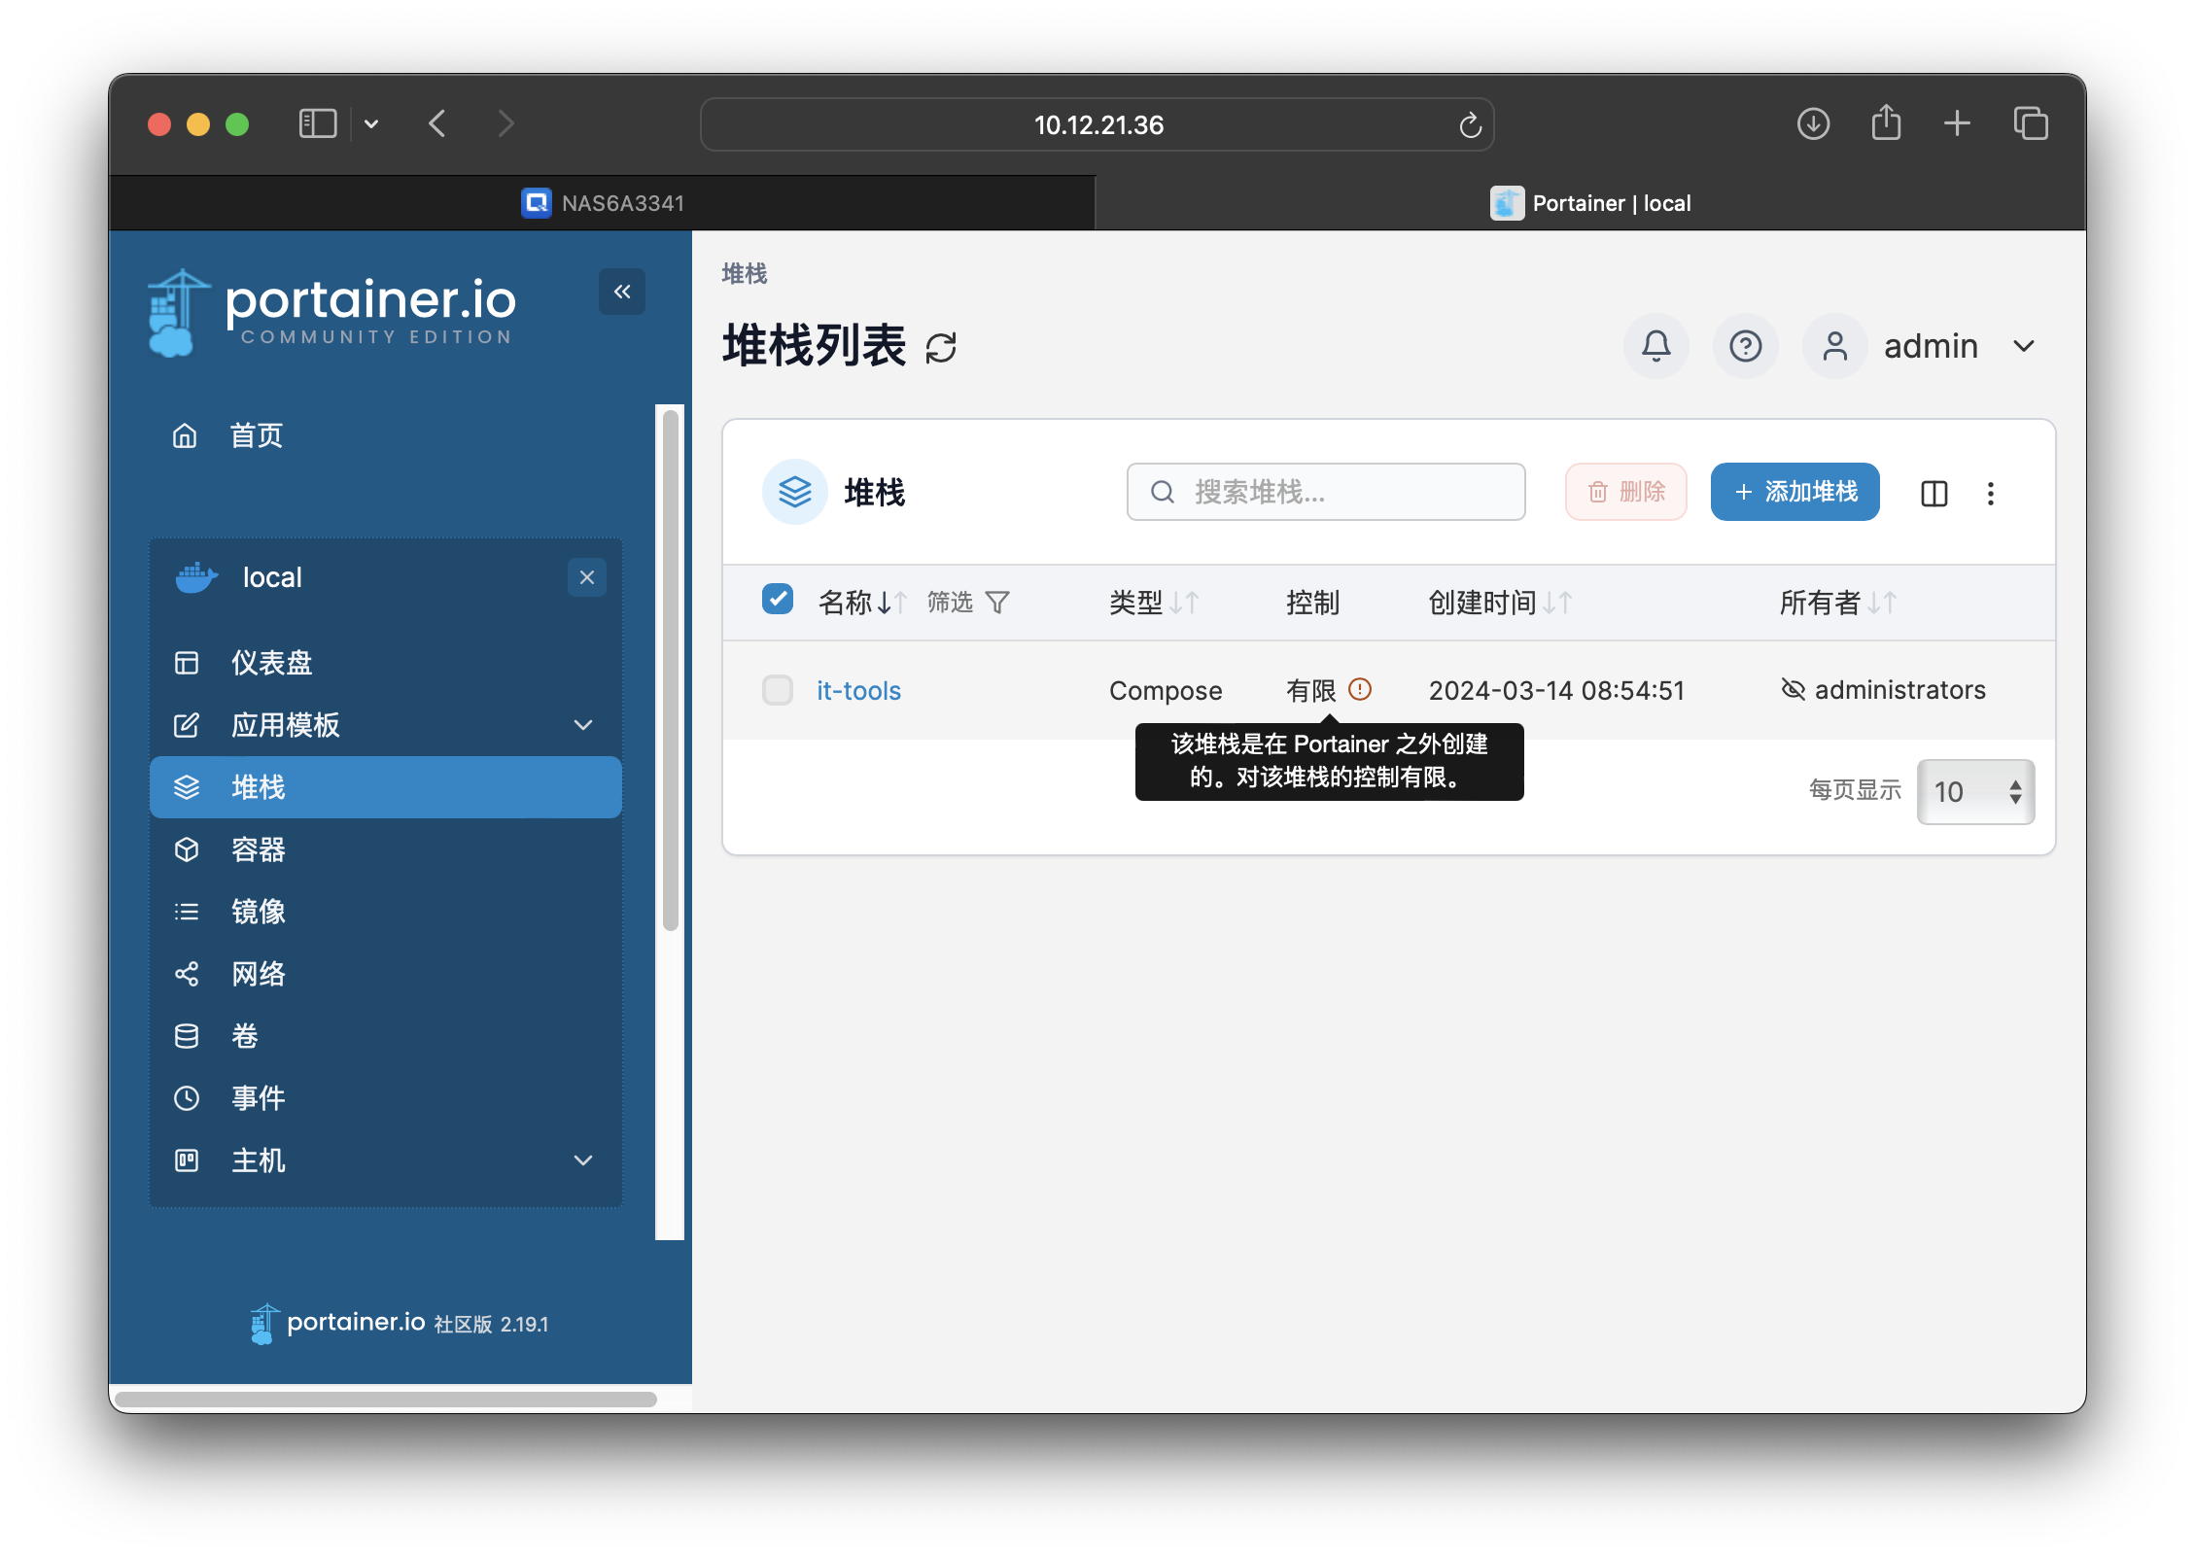The width and height of the screenshot is (2195, 1557).
Task: Expand the 应用模板 submenu
Action: tap(583, 725)
